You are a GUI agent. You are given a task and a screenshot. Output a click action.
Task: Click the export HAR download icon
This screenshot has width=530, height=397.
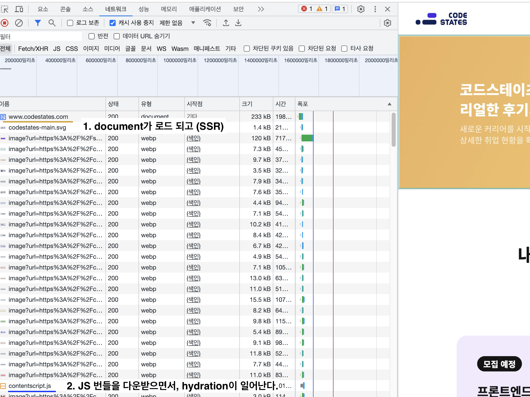pyautogui.click(x=238, y=23)
